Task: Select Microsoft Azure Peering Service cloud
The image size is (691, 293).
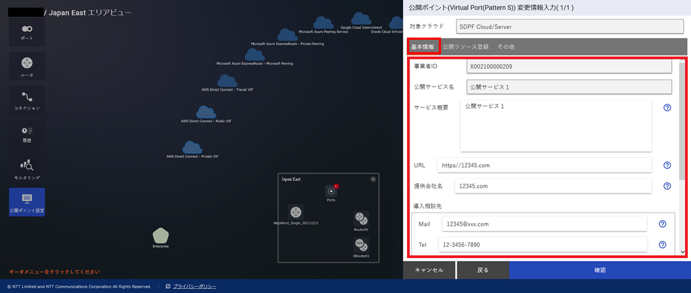Action: [x=323, y=23]
